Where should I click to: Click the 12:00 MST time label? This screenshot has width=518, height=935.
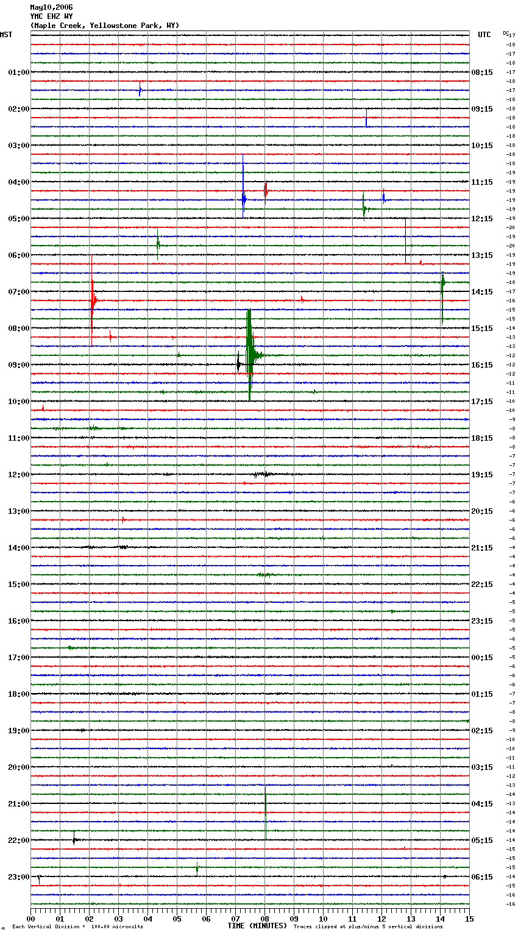click(x=19, y=475)
